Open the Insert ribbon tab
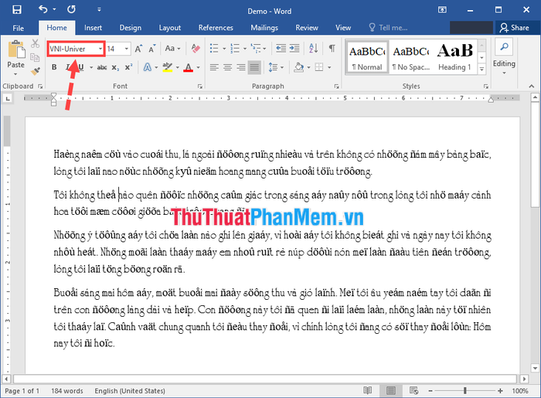Image resolution: width=541 pixels, height=398 pixels. tap(93, 28)
